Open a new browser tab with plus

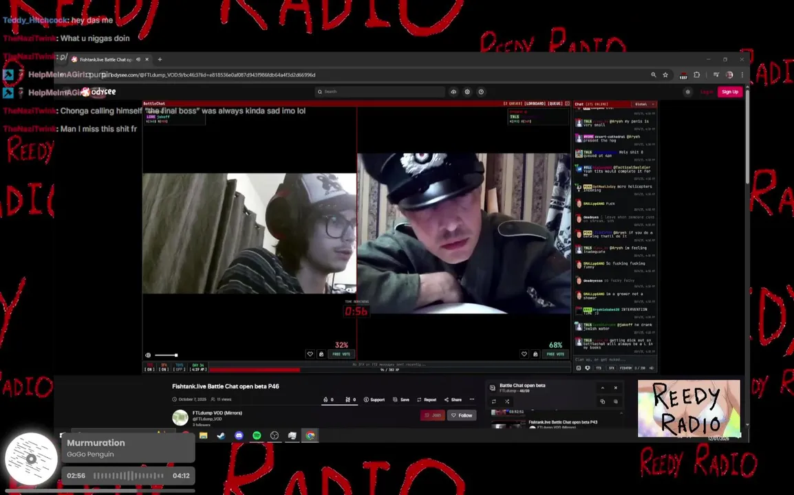tap(160, 60)
